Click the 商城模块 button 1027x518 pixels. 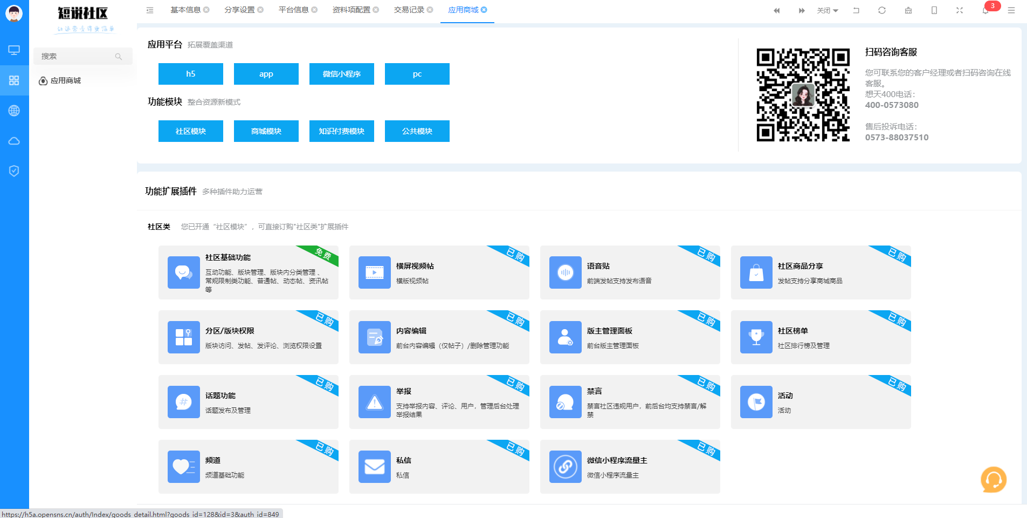(266, 131)
